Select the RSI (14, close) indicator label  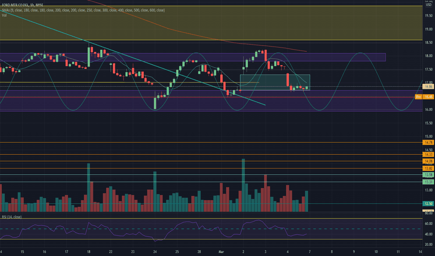(12, 217)
